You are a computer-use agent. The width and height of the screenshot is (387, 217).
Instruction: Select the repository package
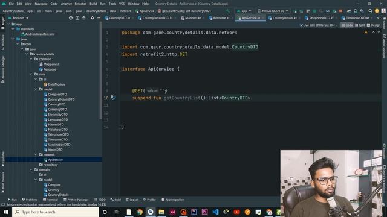pyautogui.click(x=50, y=165)
